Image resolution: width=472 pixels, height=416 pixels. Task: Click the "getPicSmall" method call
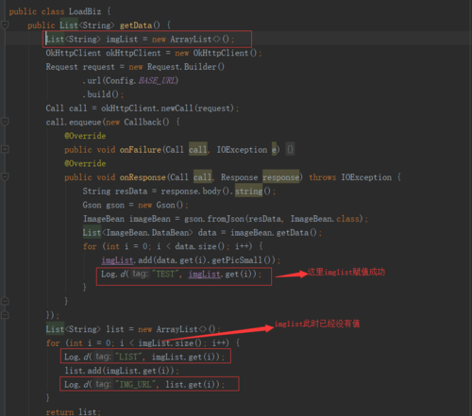click(237, 260)
